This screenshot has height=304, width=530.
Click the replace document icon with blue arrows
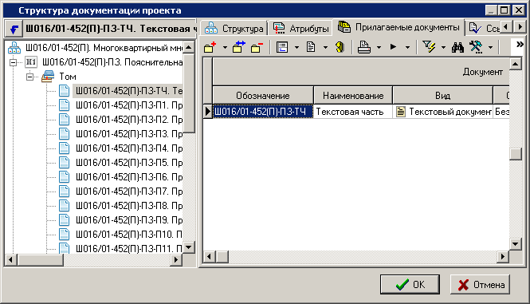point(239,47)
